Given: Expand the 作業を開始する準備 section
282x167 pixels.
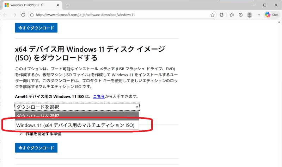Looking at the screenshot, I should (40, 134).
